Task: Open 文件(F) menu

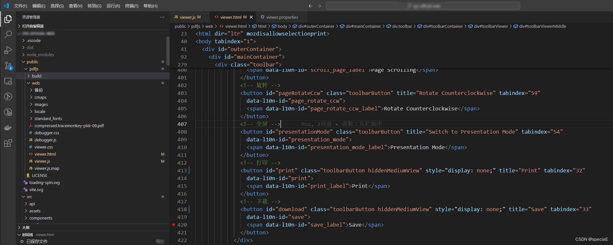Action: 21,6
